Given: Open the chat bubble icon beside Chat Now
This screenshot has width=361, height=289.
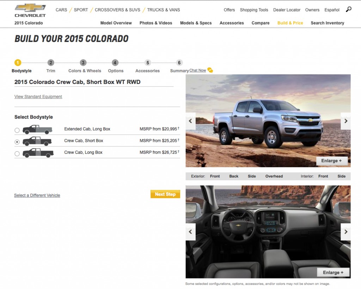Looking at the screenshot, I should tap(210, 70).
